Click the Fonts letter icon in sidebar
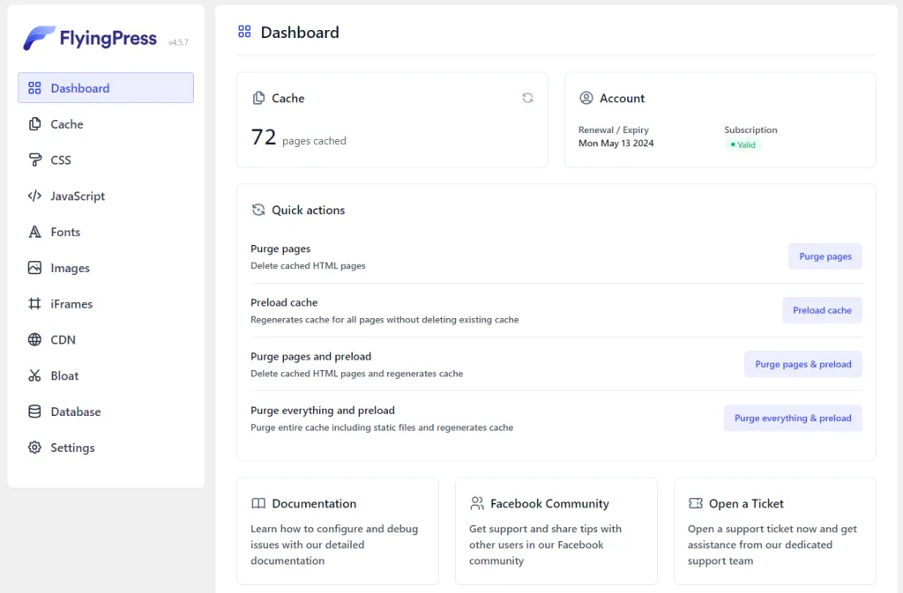Viewport: 903px width, 593px height. [x=34, y=233]
